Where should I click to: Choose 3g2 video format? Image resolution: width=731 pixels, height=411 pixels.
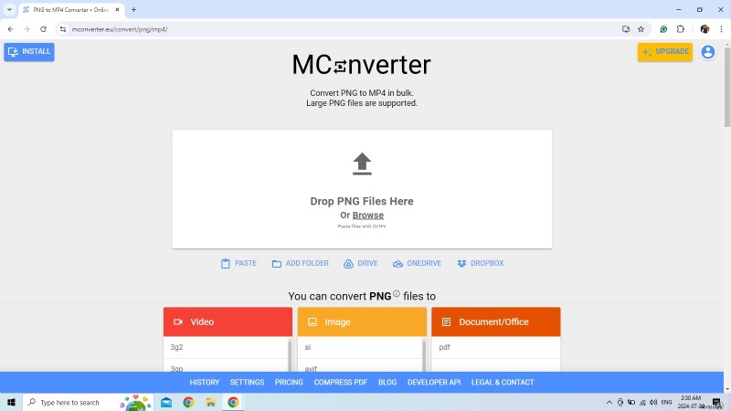coord(225,347)
